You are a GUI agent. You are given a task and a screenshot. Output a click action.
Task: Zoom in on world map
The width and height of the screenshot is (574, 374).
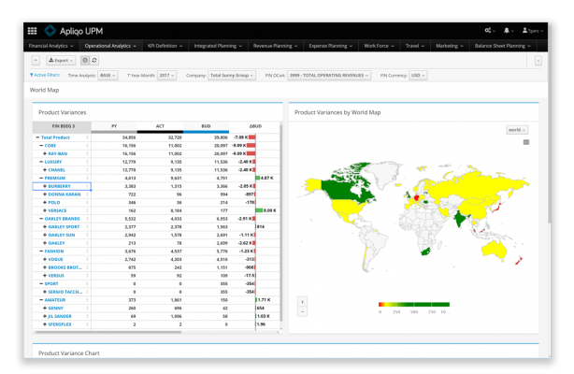pos(302,302)
